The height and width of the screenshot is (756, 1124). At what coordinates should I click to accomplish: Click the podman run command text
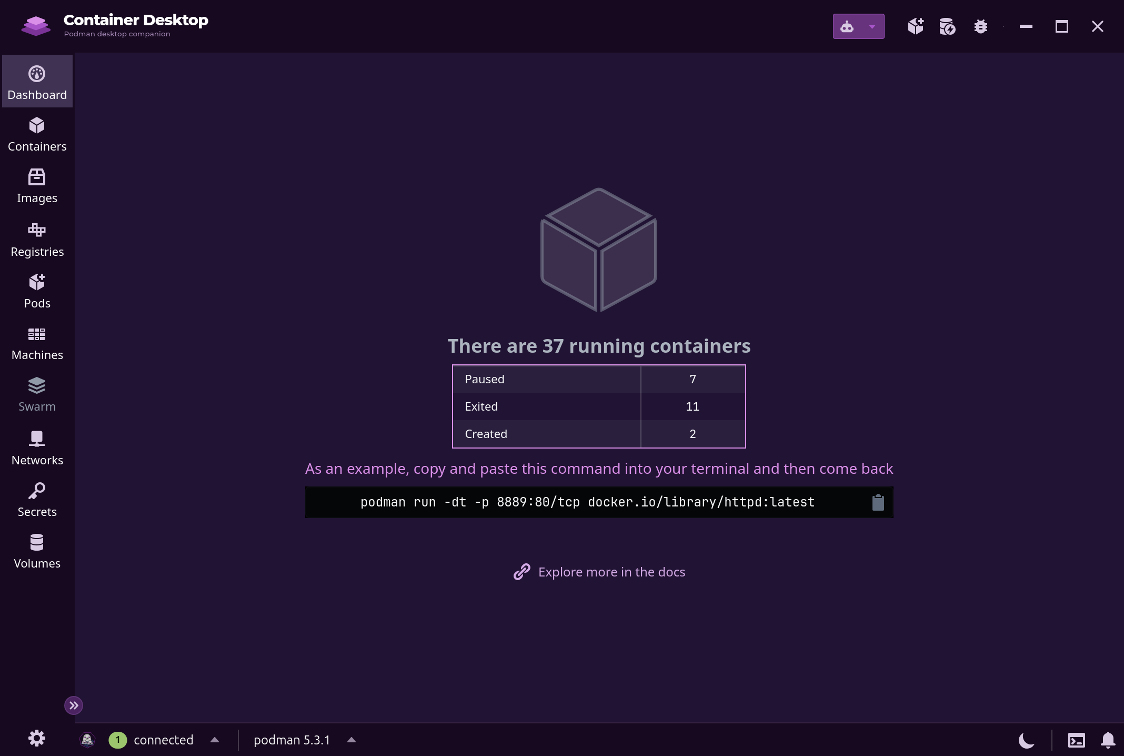point(588,502)
